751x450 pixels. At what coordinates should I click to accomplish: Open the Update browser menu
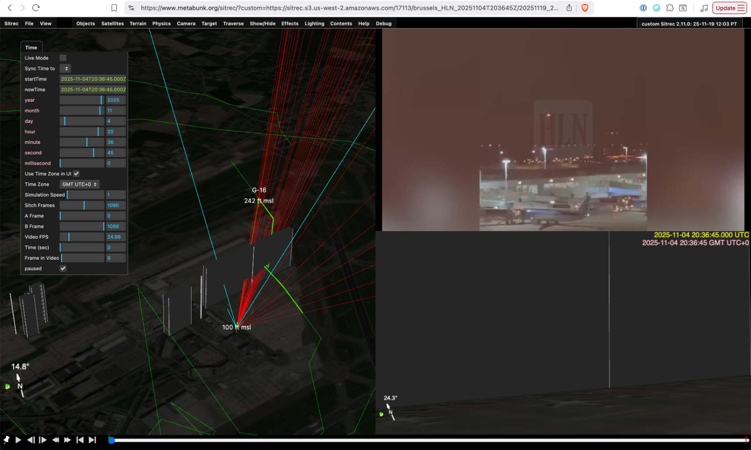coord(729,8)
